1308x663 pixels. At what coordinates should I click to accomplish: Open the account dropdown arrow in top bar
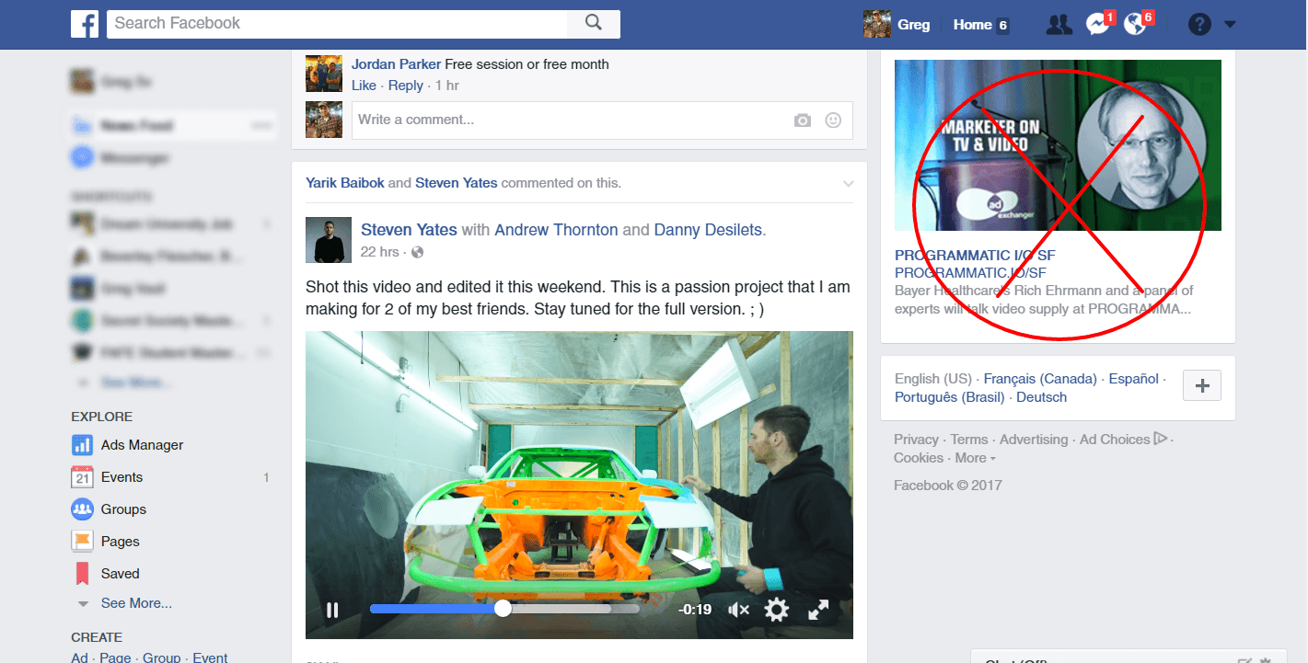click(x=1231, y=26)
